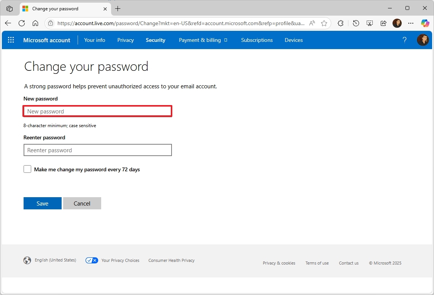Viewport: 434px width, 295px height.
Task: Open browser profile avatar in toolbar
Action: click(x=397, y=23)
